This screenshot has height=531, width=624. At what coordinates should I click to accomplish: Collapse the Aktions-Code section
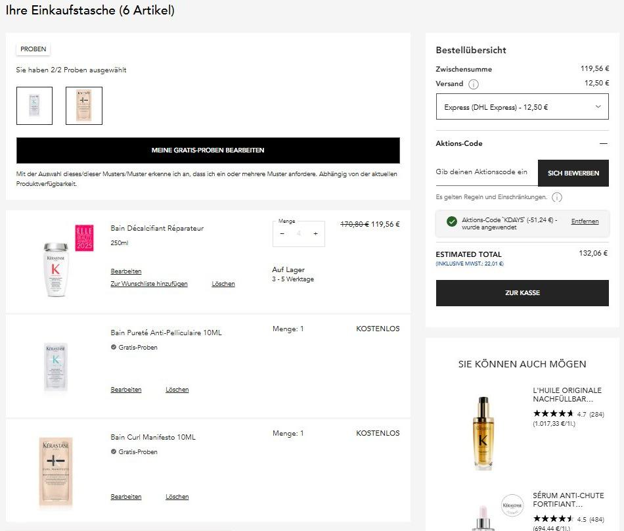603,143
